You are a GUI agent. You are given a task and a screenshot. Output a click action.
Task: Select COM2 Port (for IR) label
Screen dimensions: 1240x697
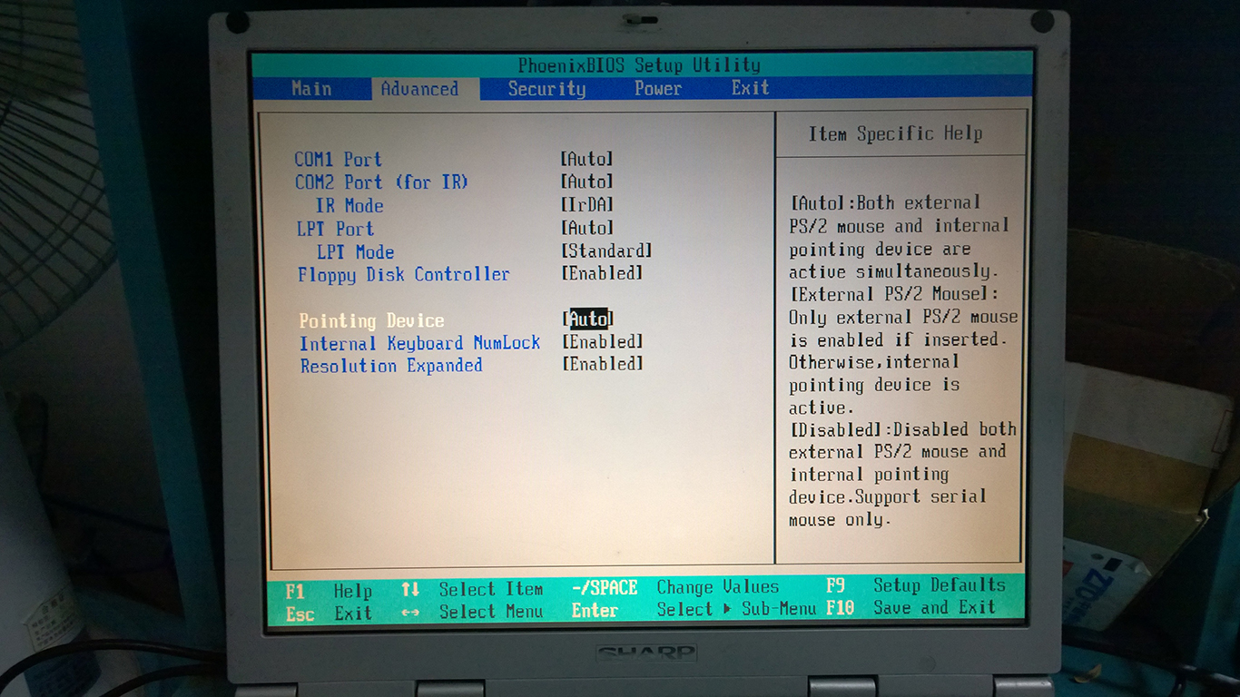[x=381, y=182]
